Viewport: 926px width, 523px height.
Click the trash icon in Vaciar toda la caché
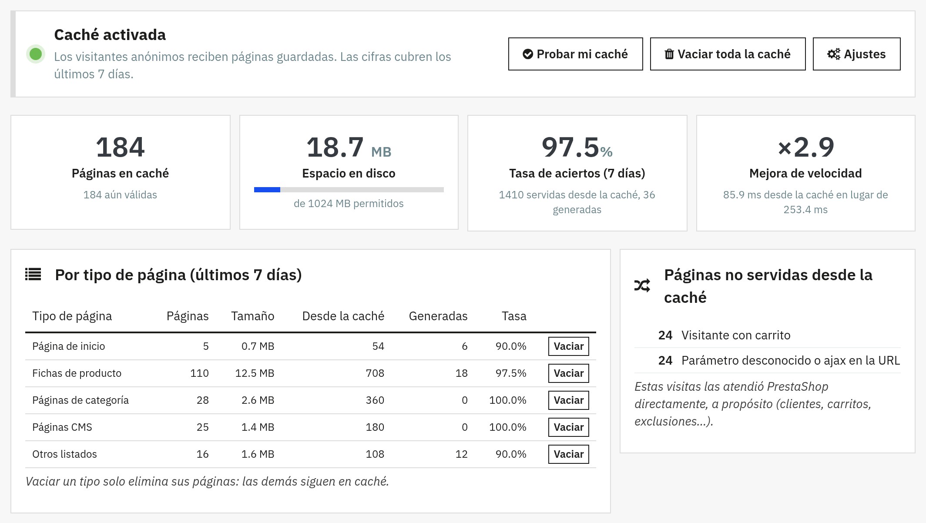669,54
